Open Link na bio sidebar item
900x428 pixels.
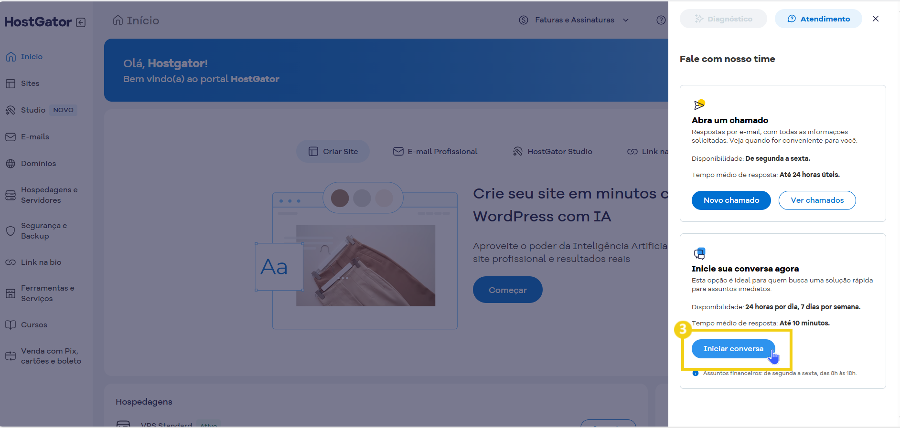[x=41, y=262]
